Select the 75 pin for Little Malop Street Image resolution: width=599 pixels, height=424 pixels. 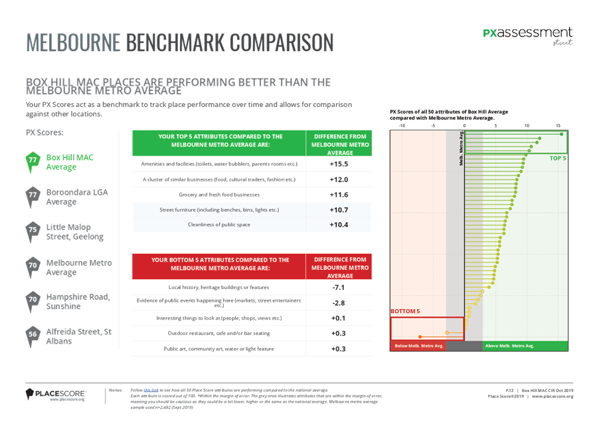[33, 232]
